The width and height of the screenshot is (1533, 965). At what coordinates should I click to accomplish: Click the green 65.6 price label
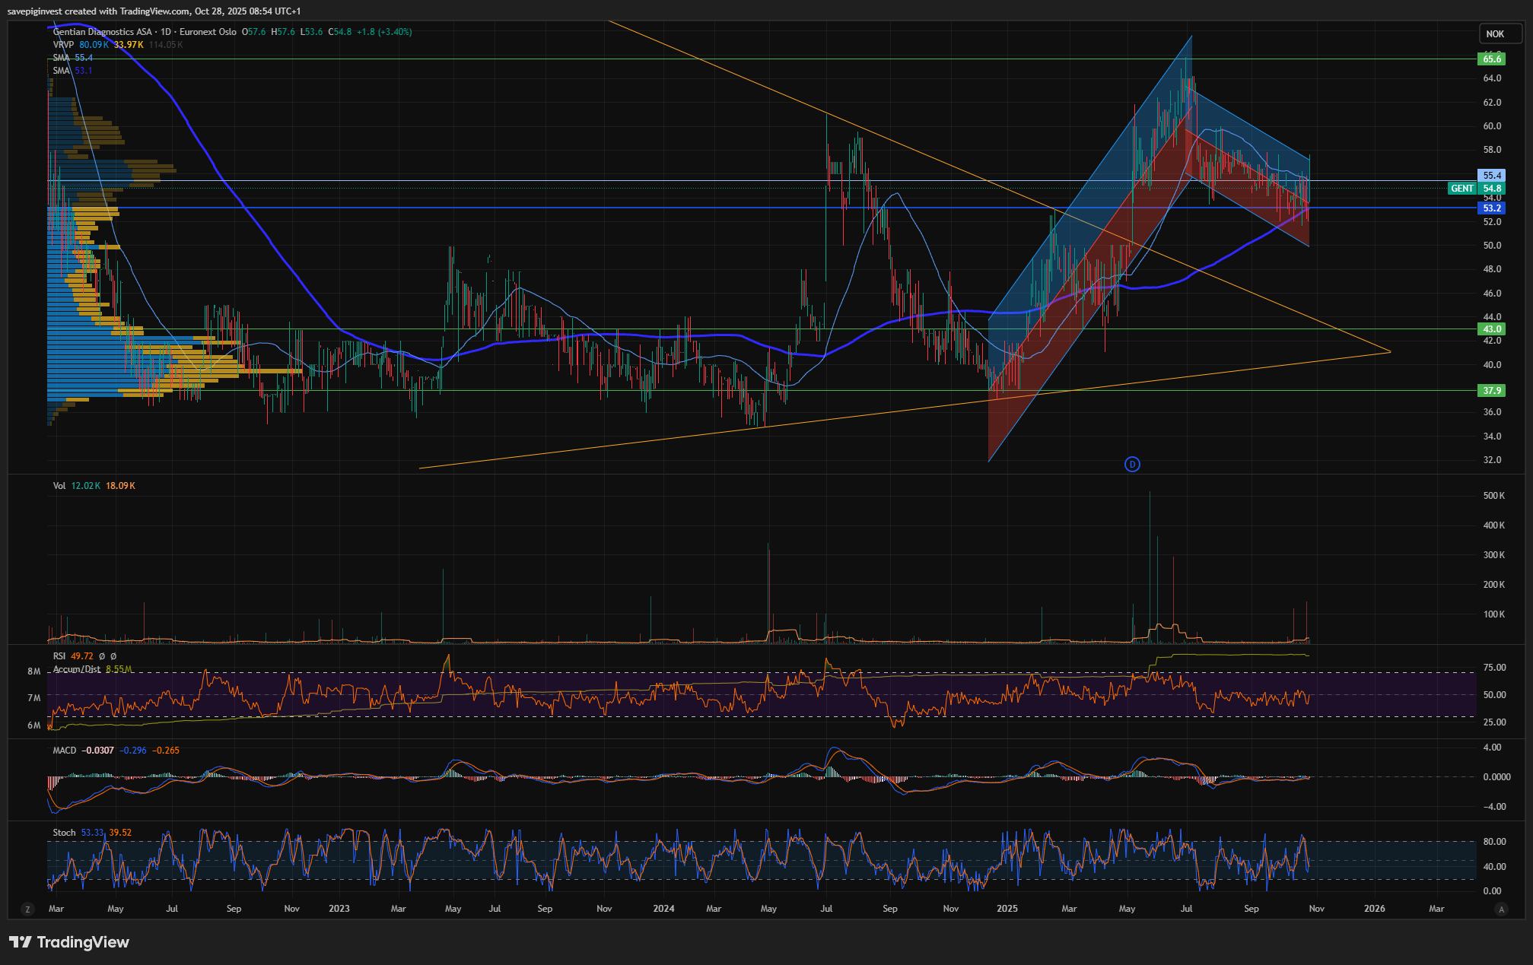click(1491, 59)
